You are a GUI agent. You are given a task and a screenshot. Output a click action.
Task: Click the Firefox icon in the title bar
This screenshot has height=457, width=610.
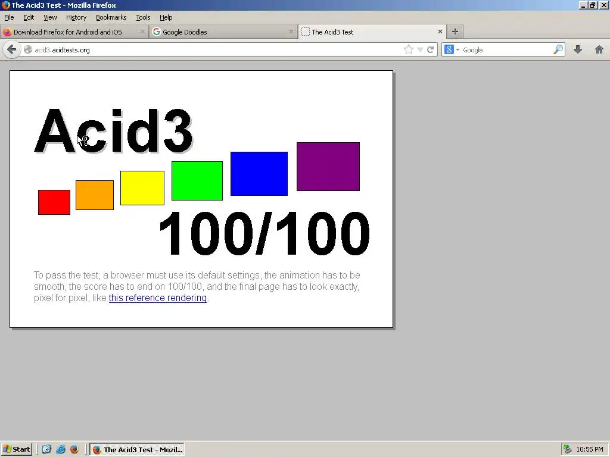tap(5, 5)
